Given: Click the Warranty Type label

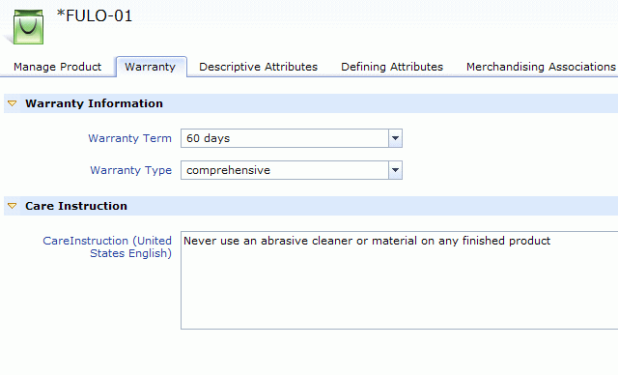Looking at the screenshot, I should tap(131, 170).
